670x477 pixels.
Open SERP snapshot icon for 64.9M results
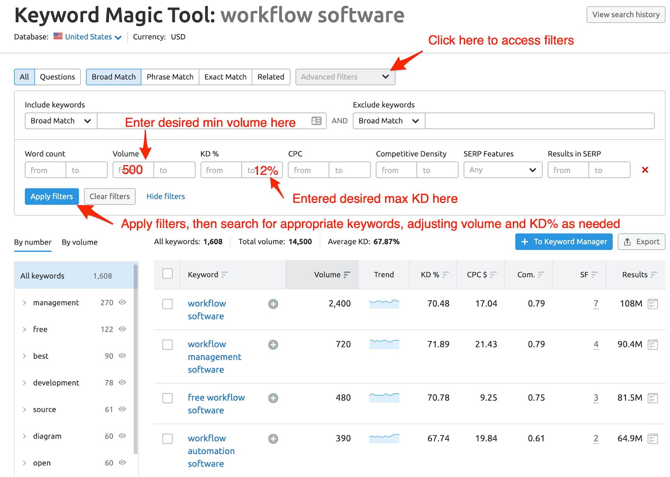(652, 439)
